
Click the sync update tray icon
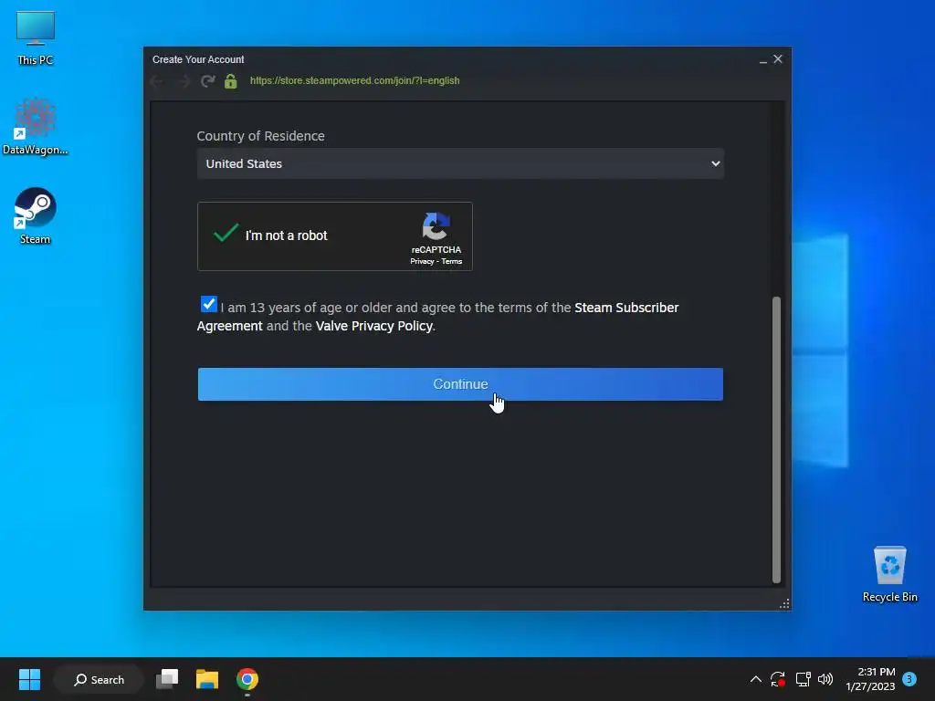pos(778,679)
